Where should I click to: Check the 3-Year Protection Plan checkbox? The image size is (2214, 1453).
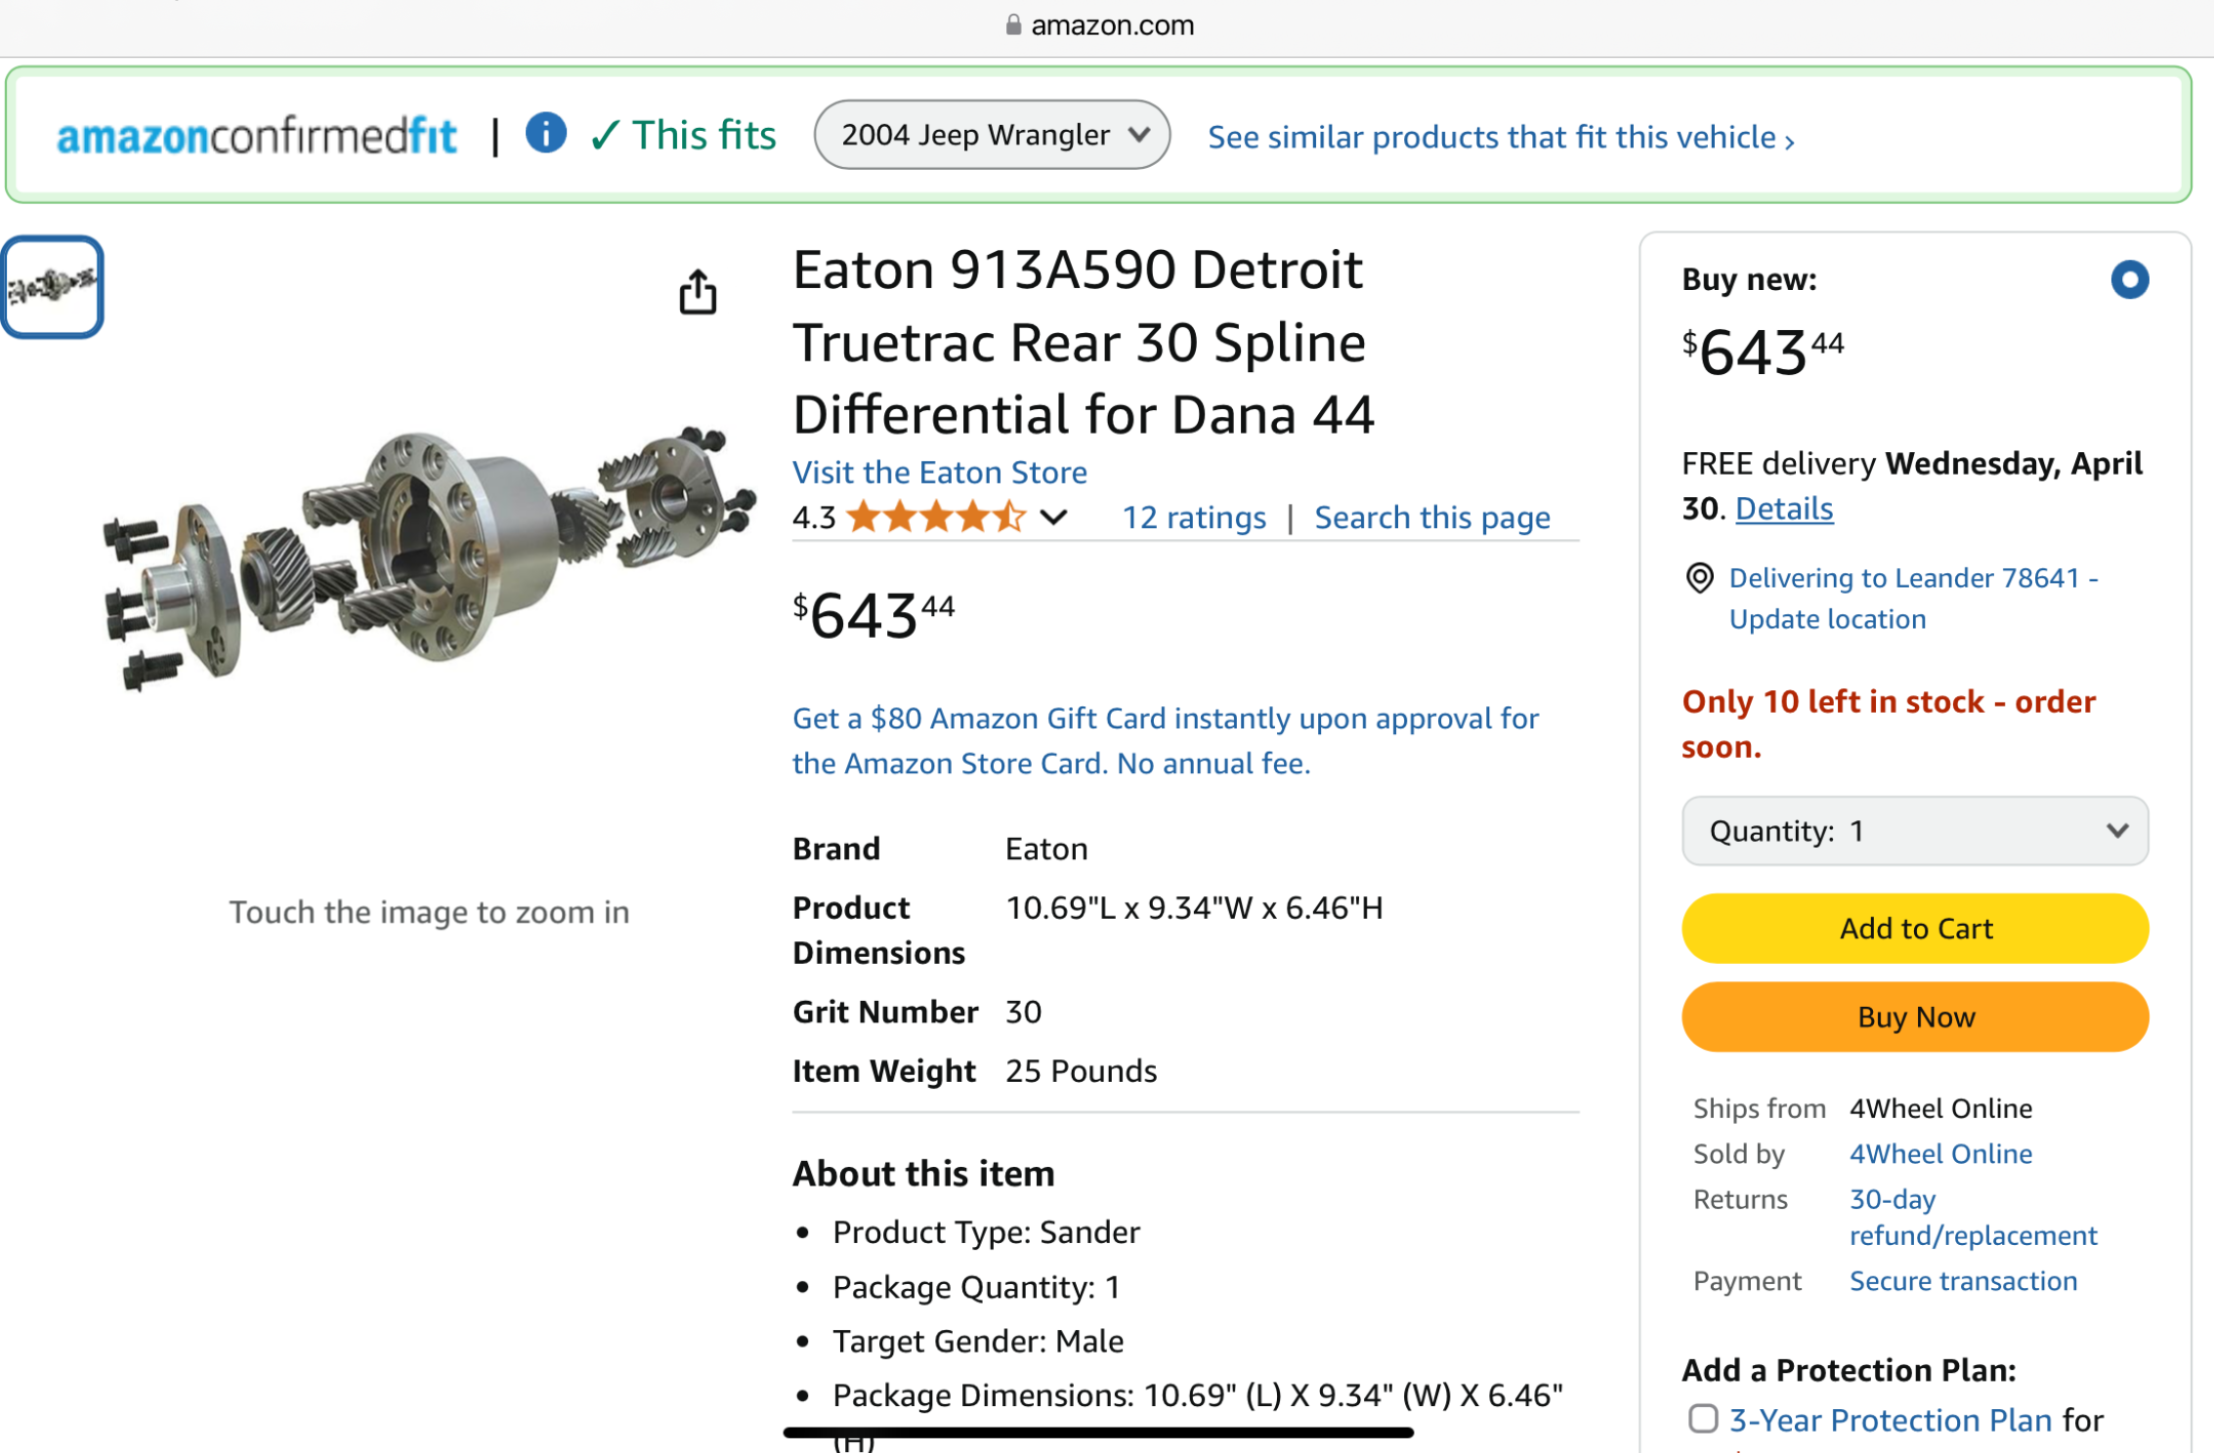point(1703,1418)
